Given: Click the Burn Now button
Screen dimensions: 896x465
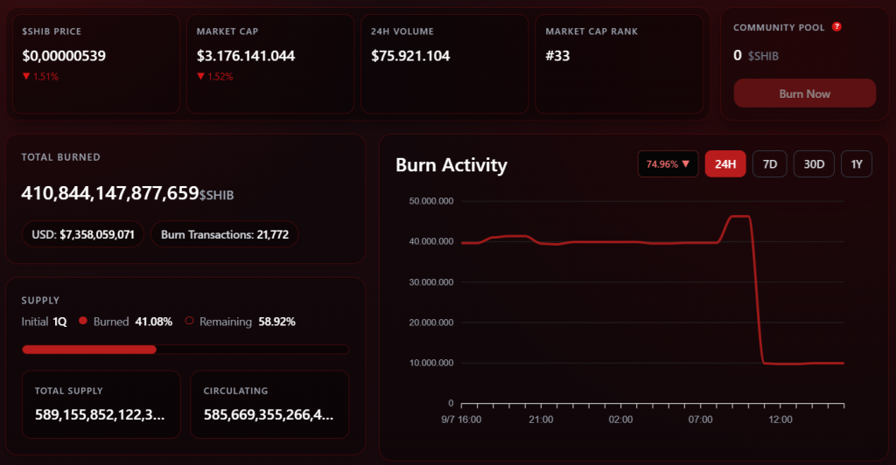Looking at the screenshot, I should (x=805, y=94).
